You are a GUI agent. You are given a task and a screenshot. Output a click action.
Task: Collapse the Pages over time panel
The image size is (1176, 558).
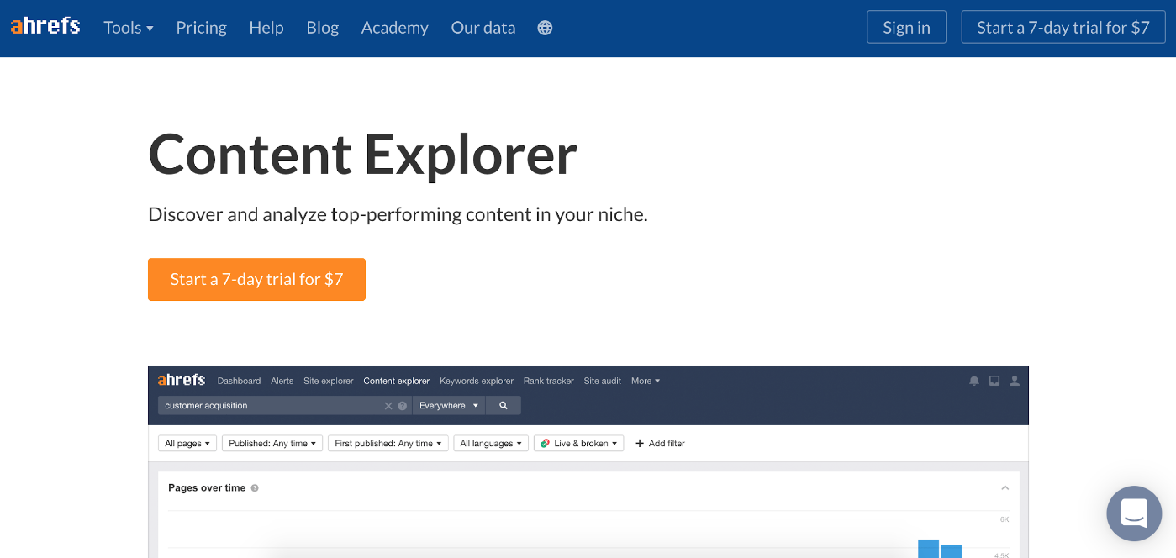coord(1005,487)
